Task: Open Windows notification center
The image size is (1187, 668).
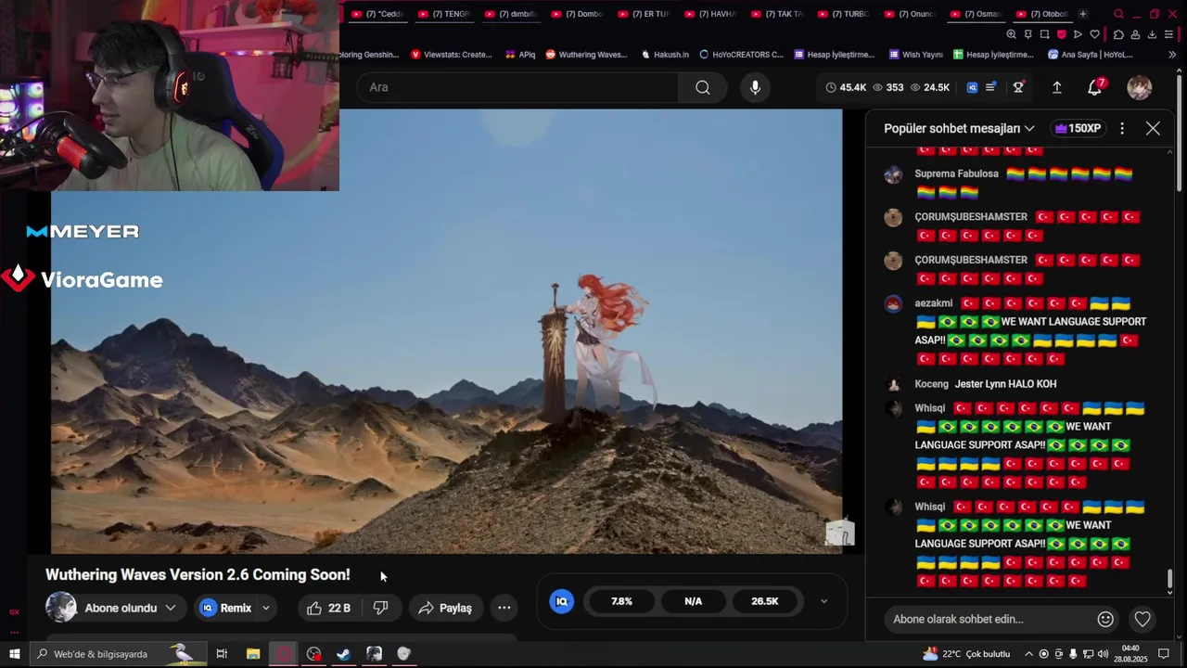Action: tap(1164, 654)
